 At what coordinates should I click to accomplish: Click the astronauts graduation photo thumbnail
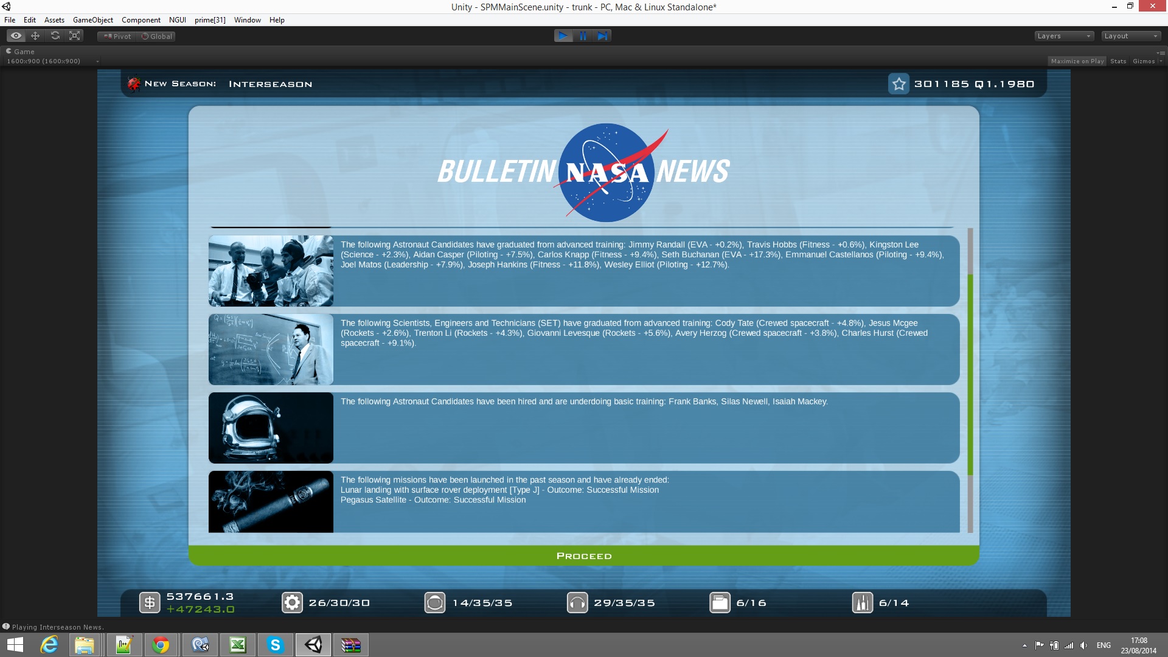point(271,271)
